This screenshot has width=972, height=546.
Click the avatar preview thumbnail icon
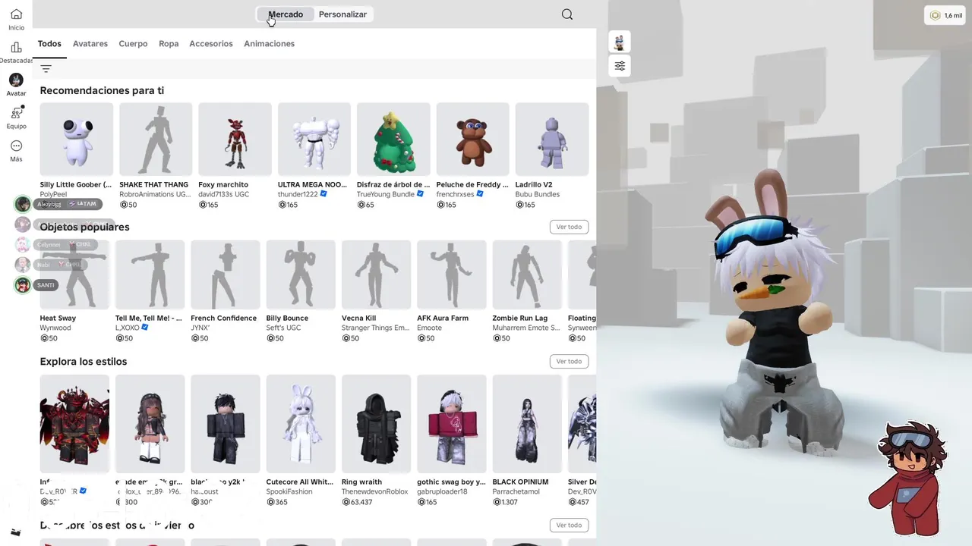coord(620,42)
